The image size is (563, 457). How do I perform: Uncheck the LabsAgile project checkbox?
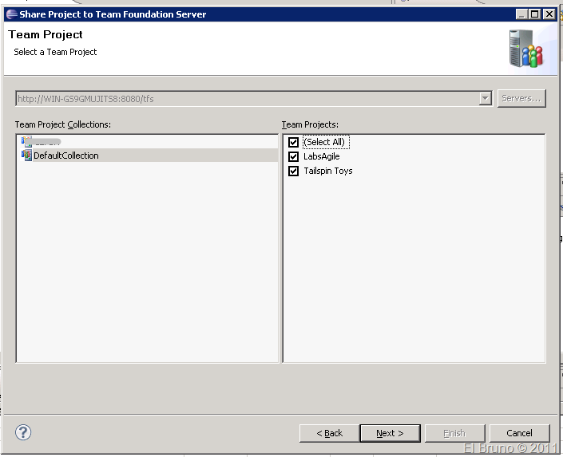coord(293,156)
